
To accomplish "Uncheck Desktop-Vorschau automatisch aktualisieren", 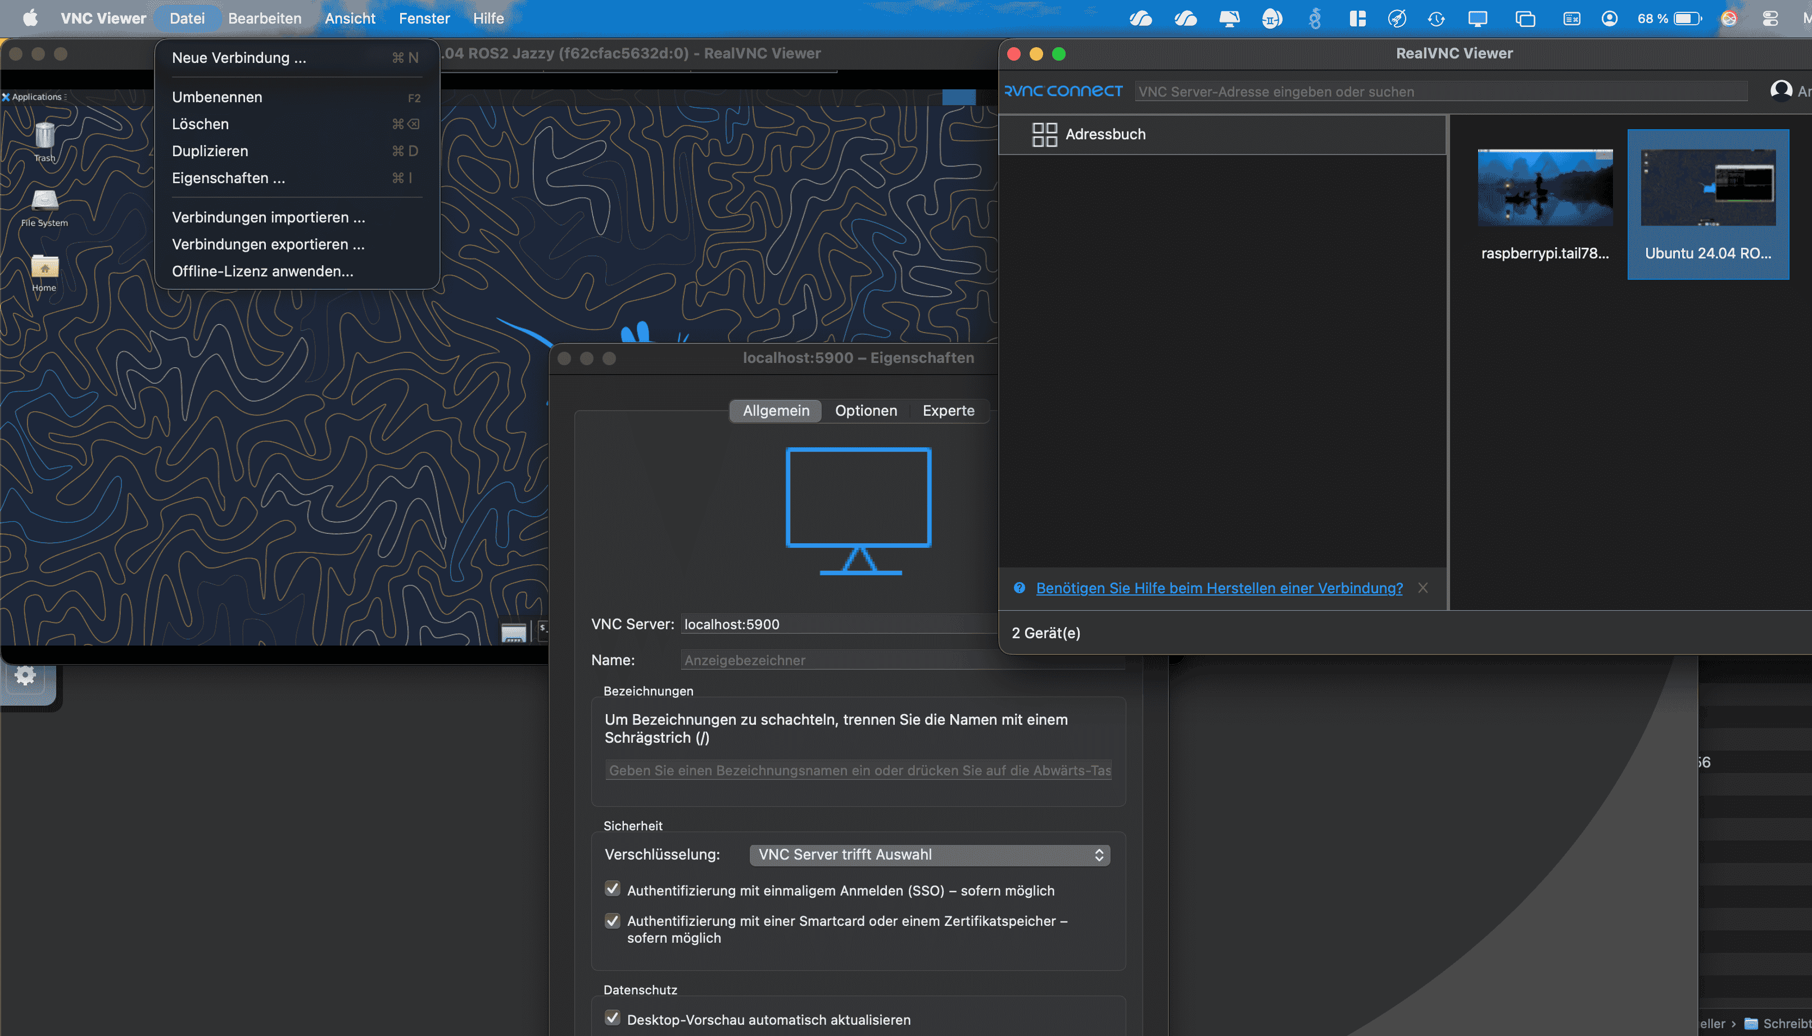I will (612, 1018).
